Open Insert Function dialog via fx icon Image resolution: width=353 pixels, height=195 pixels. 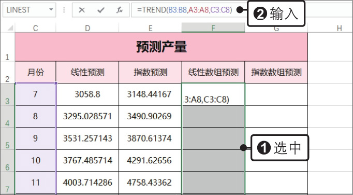click(120, 10)
